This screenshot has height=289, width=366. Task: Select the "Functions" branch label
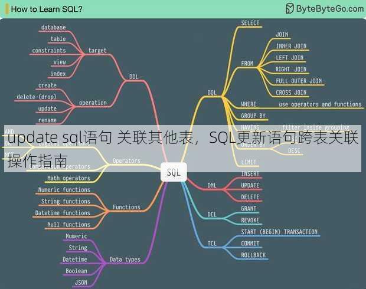(x=126, y=207)
